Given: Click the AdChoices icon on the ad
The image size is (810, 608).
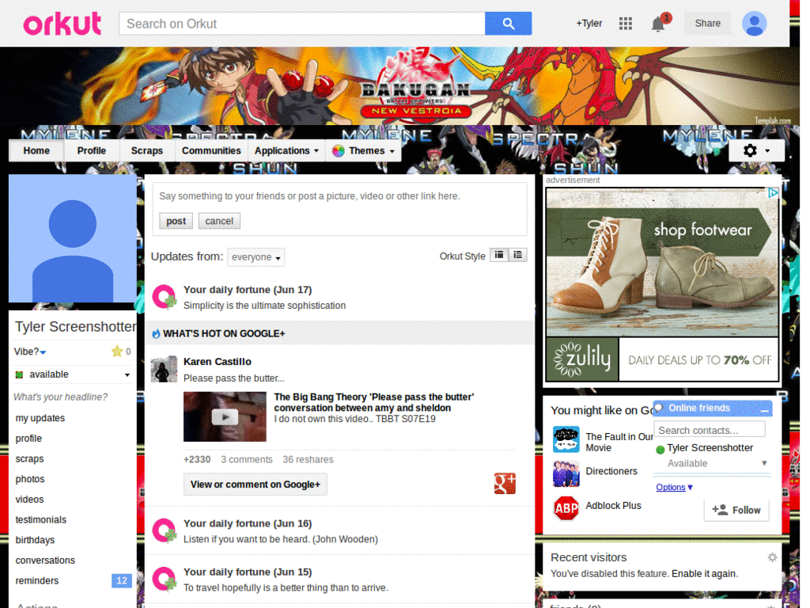Looking at the screenshot, I should tap(772, 193).
